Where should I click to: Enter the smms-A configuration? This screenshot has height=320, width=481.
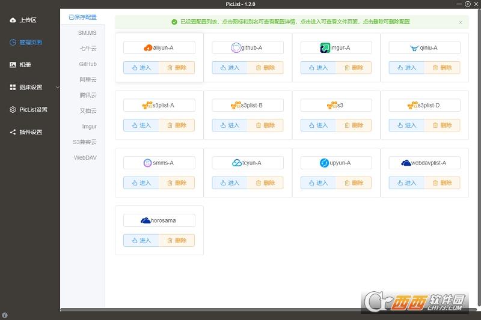pyautogui.click(x=141, y=183)
